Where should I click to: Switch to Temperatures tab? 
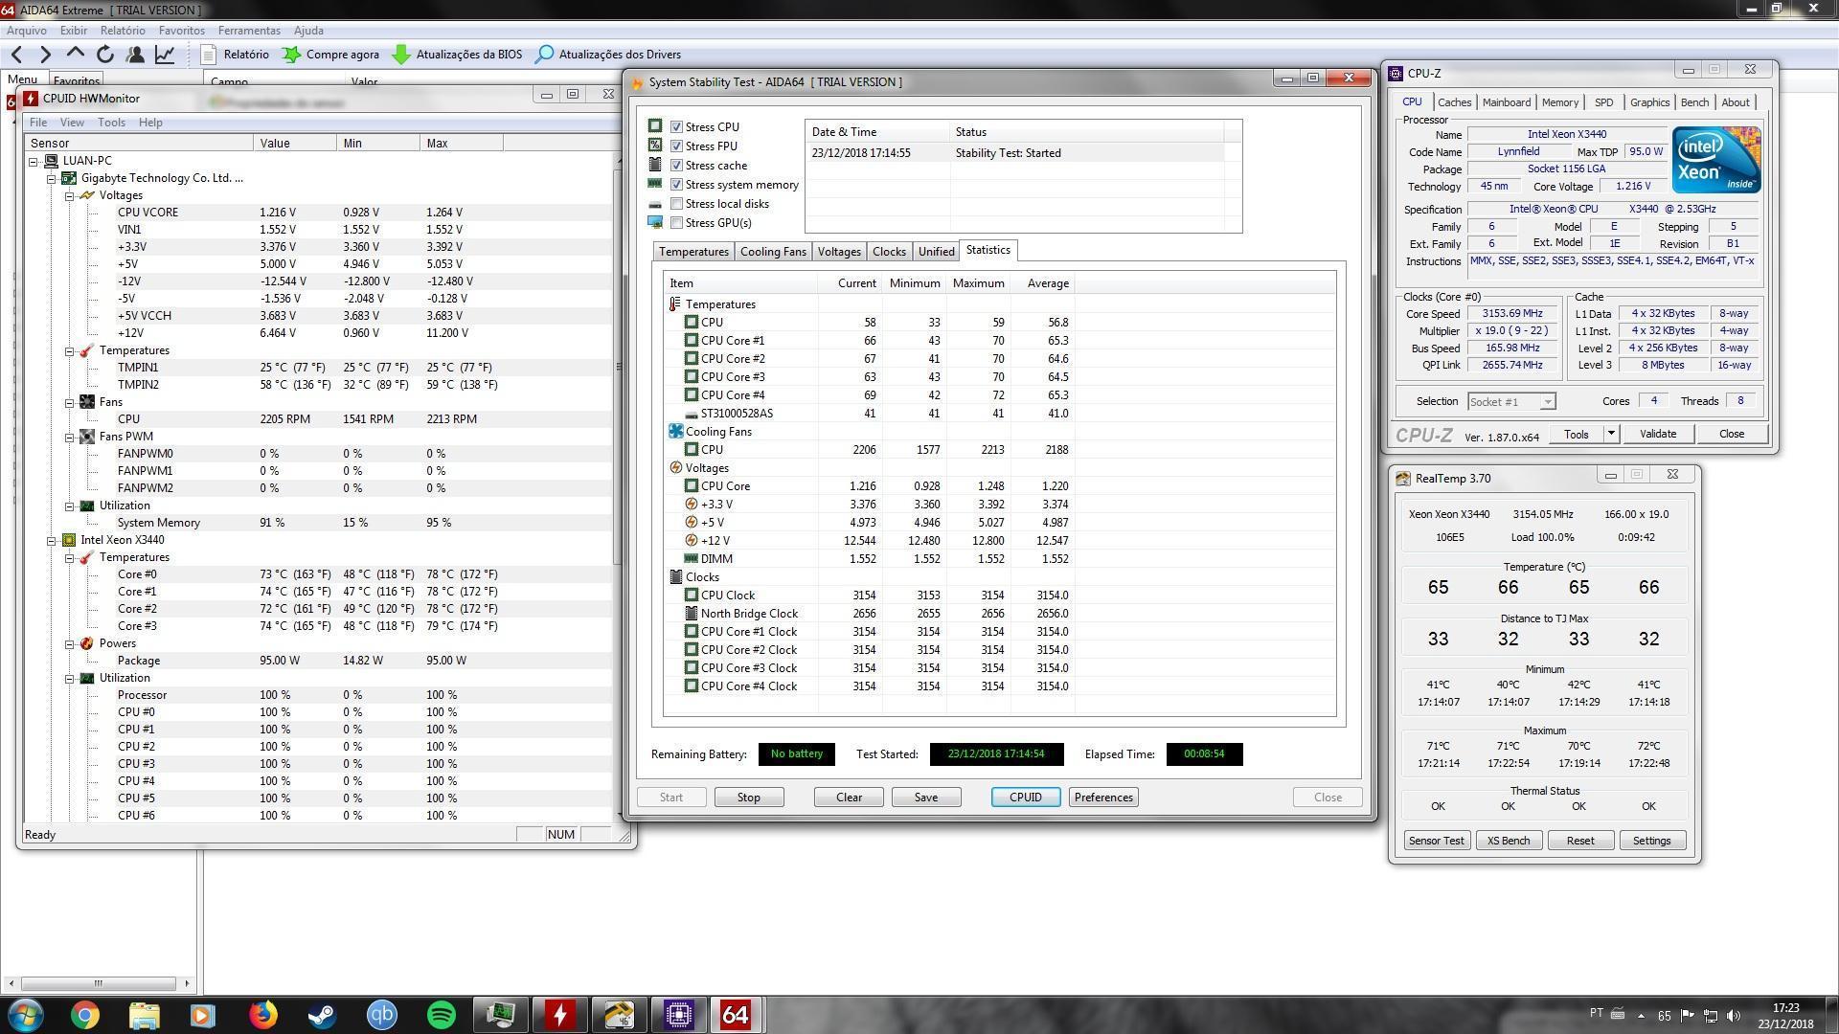click(693, 251)
